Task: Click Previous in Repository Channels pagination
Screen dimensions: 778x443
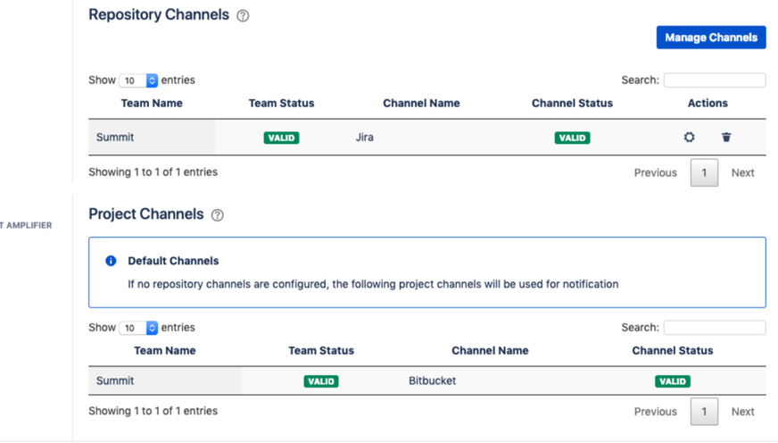Action: [655, 172]
